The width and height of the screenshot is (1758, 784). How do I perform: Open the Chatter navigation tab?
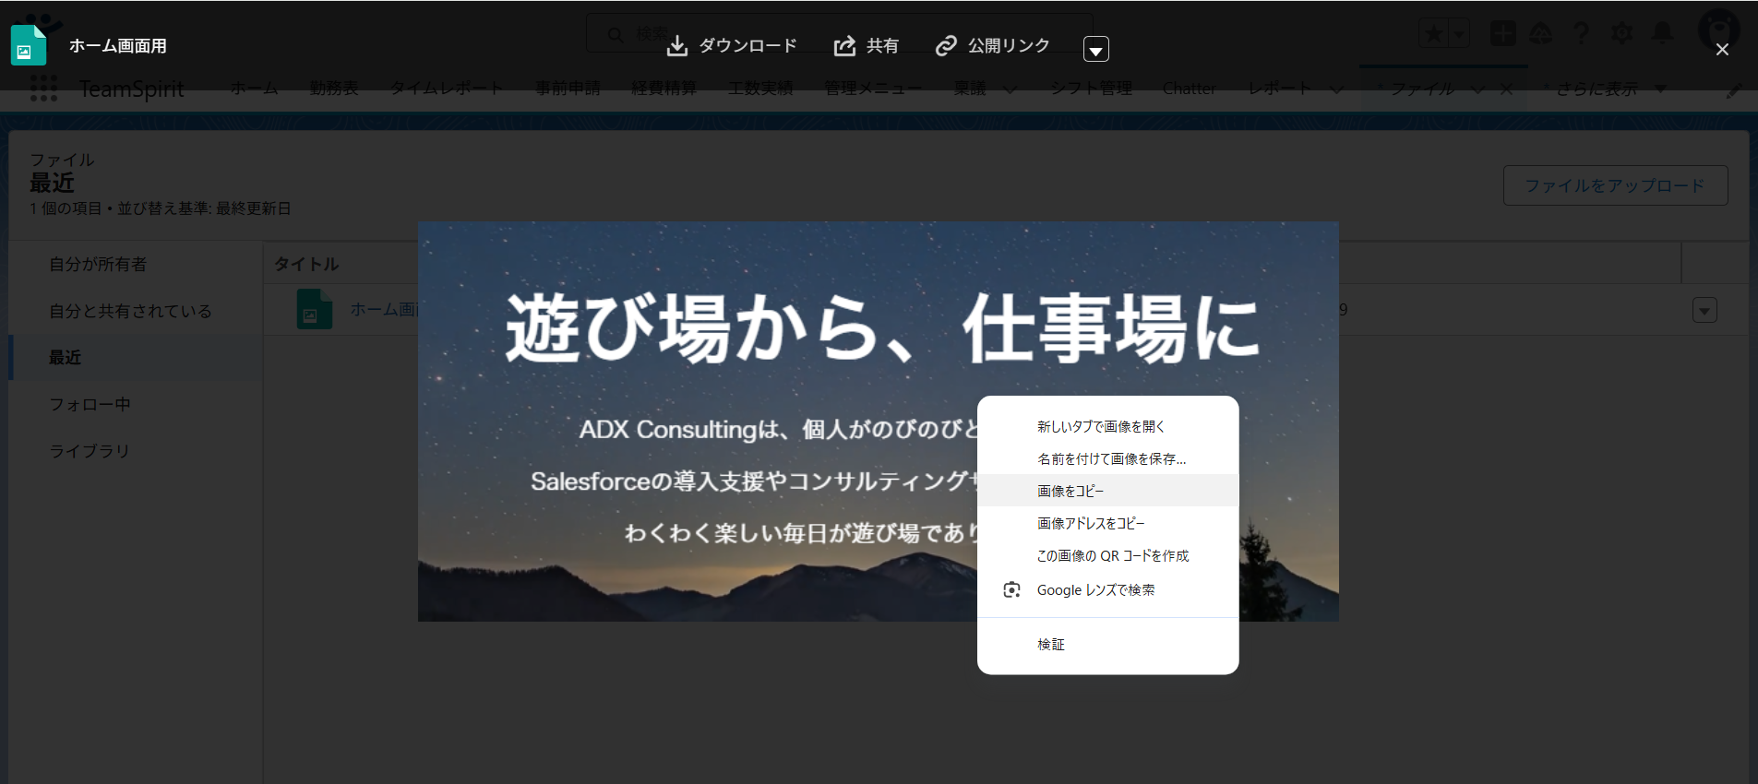coord(1189,89)
